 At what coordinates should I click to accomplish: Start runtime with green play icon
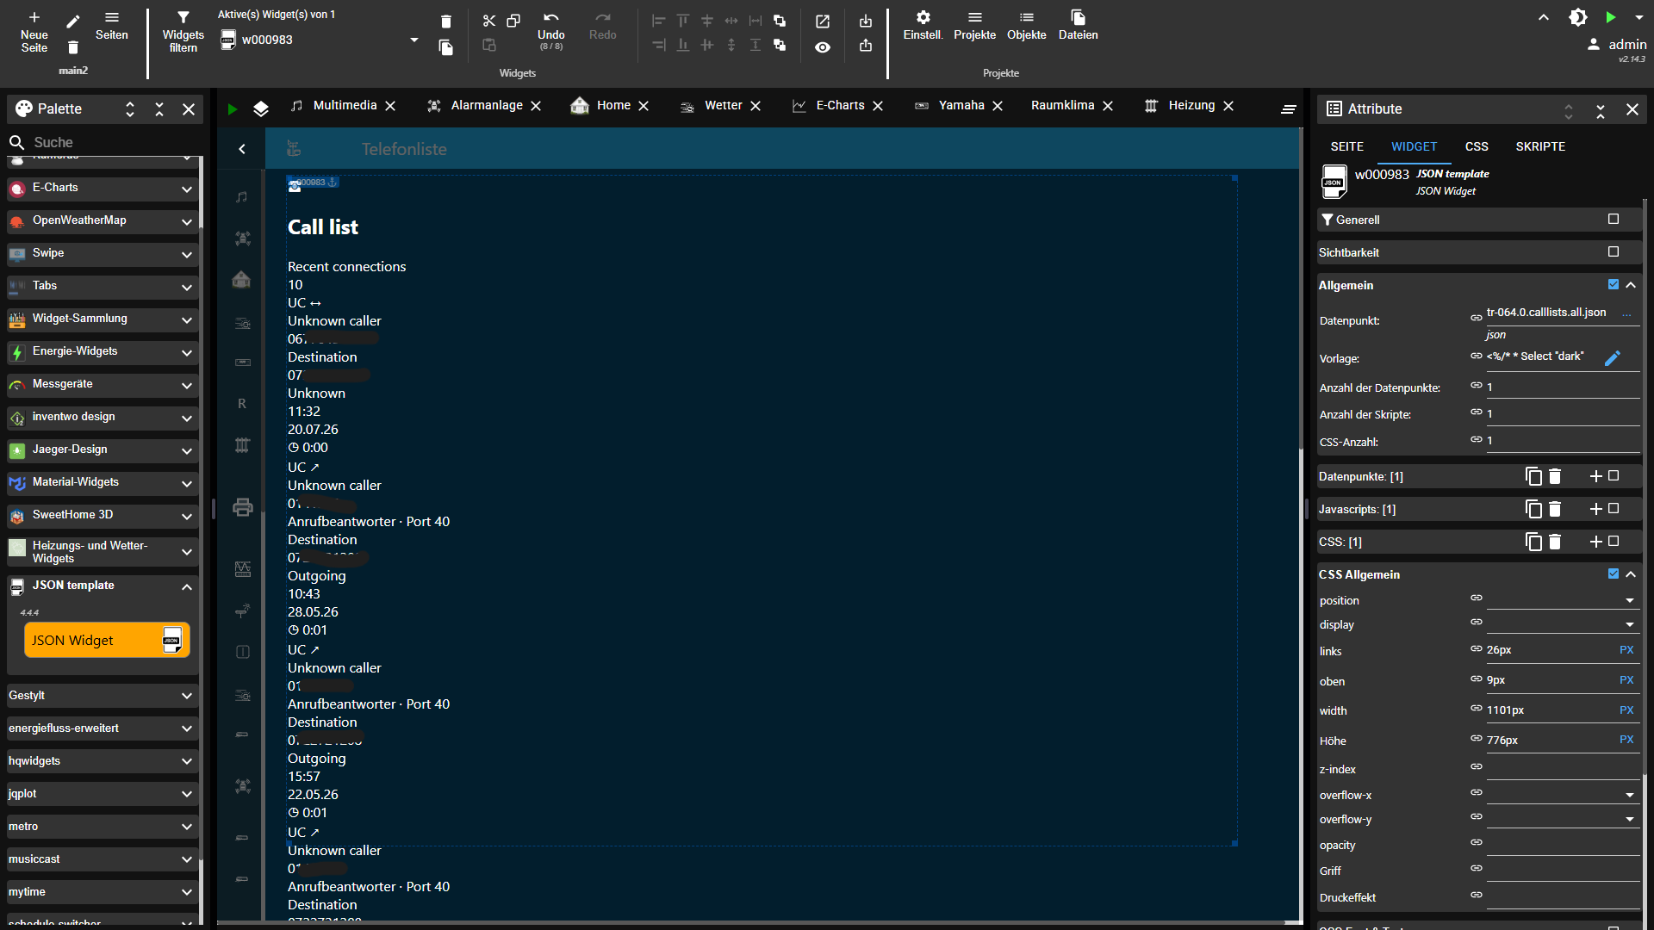coord(1611,17)
